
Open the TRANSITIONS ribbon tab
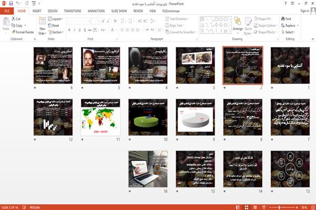(73, 11)
